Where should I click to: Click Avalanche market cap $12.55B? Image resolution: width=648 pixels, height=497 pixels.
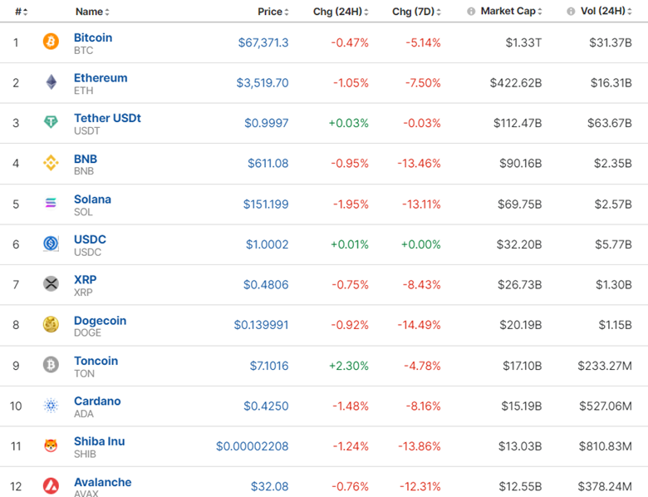click(520, 486)
